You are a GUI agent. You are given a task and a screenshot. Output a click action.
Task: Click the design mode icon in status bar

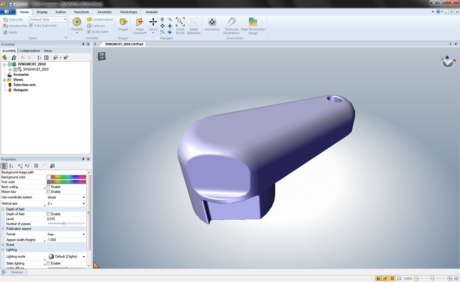378,278
